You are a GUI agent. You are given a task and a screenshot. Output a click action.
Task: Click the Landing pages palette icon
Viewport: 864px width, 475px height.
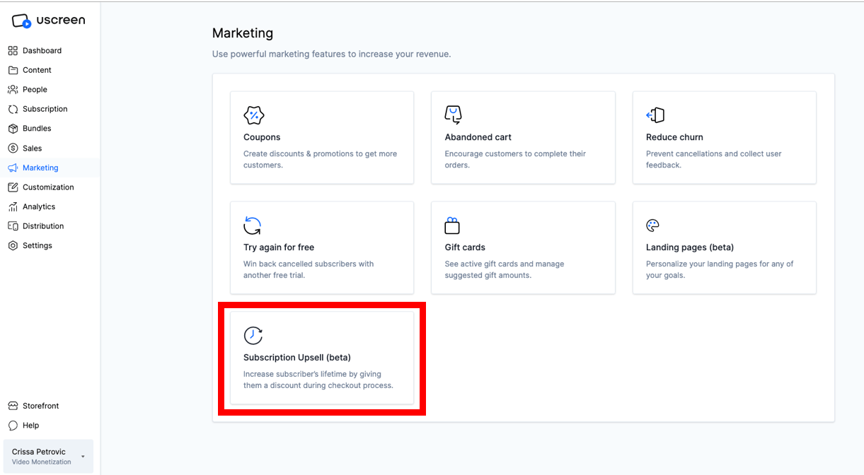pos(652,225)
